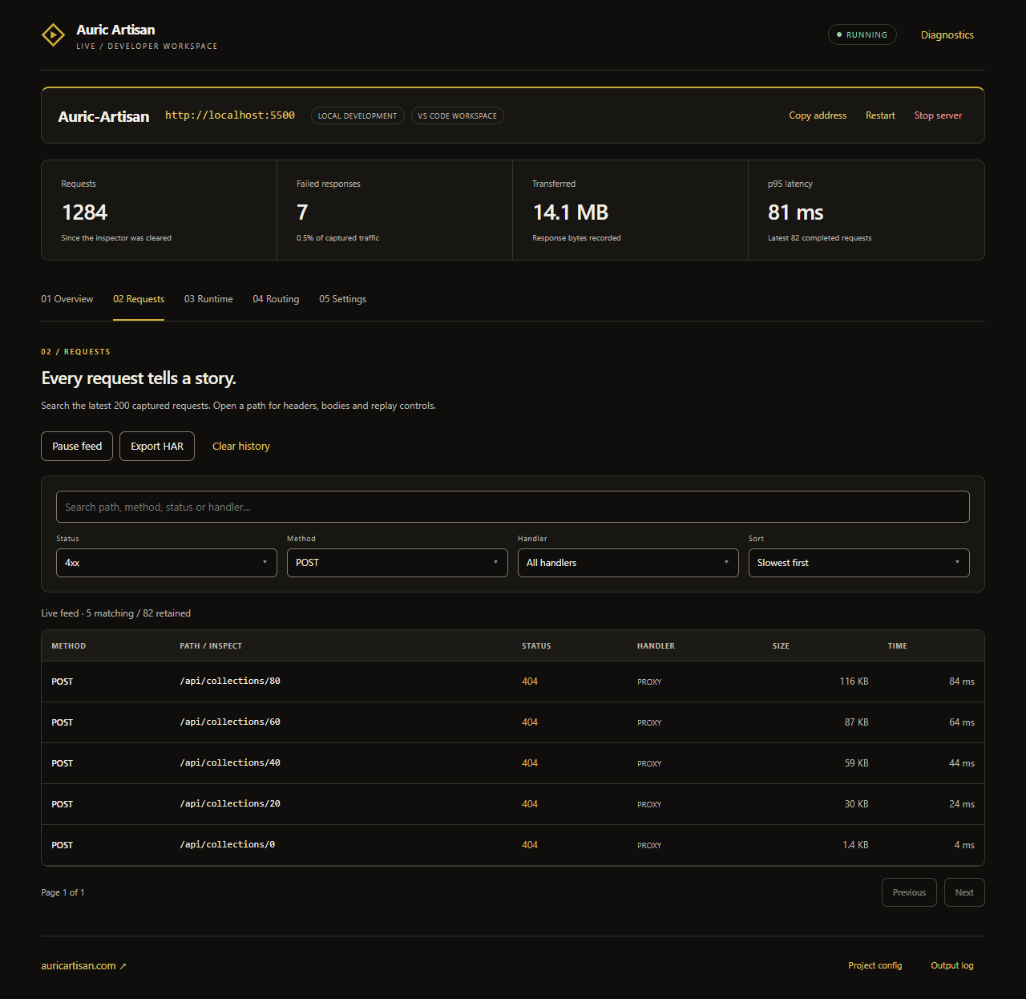Pause the live request feed
The image size is (1026, 999).
click(77, 447)
